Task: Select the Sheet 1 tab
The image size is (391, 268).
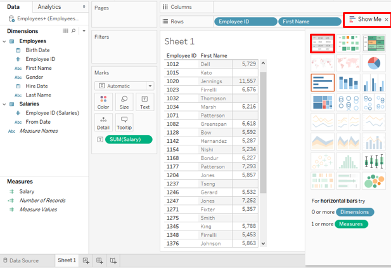Action: coord(67,260)
